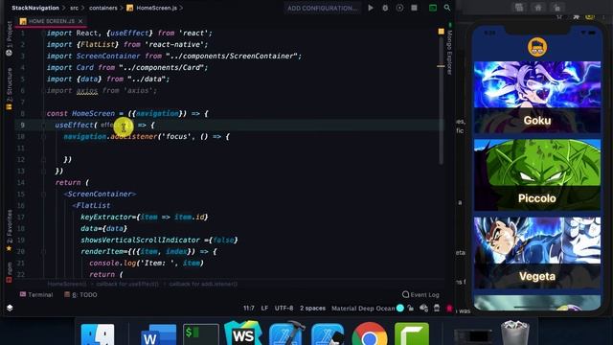The width and height of the screenshot is (613, 345).
Task: Click the red icon at status bar end
Action: click(449, 309)
